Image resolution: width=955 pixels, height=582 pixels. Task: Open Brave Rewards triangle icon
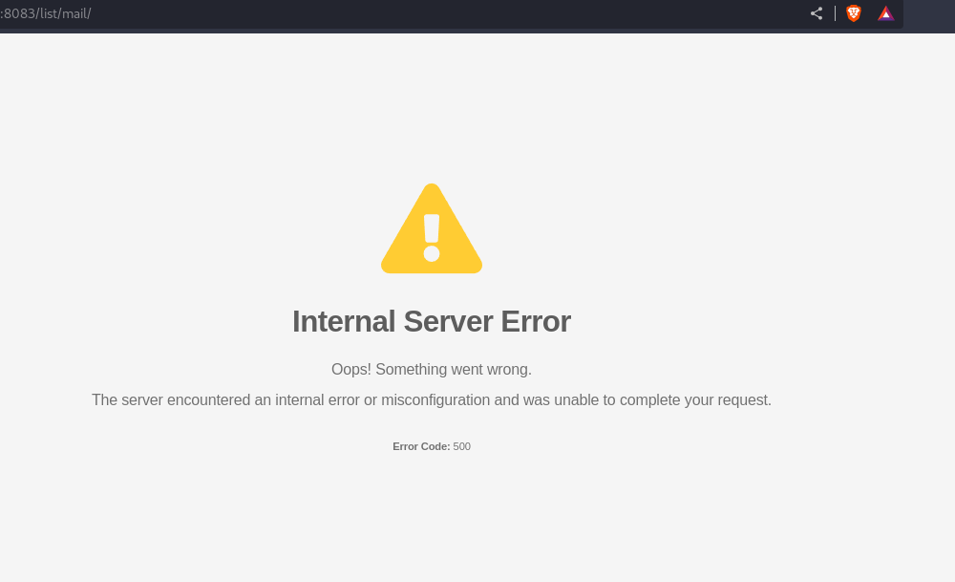click(x=885, y=13)
